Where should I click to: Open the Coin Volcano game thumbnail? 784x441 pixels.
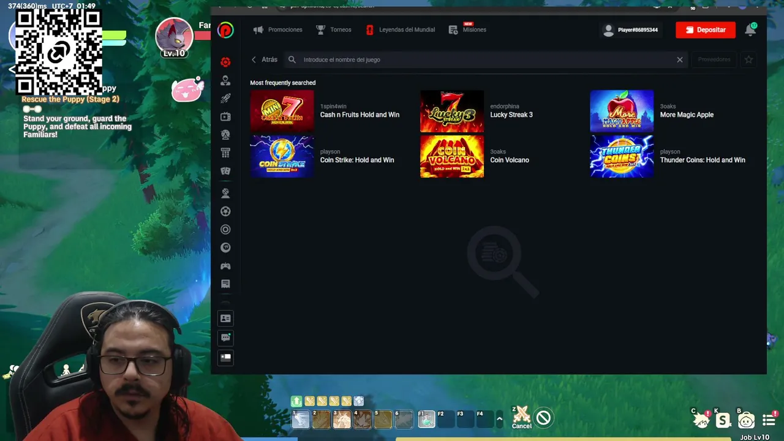click(x=452, y=156)
